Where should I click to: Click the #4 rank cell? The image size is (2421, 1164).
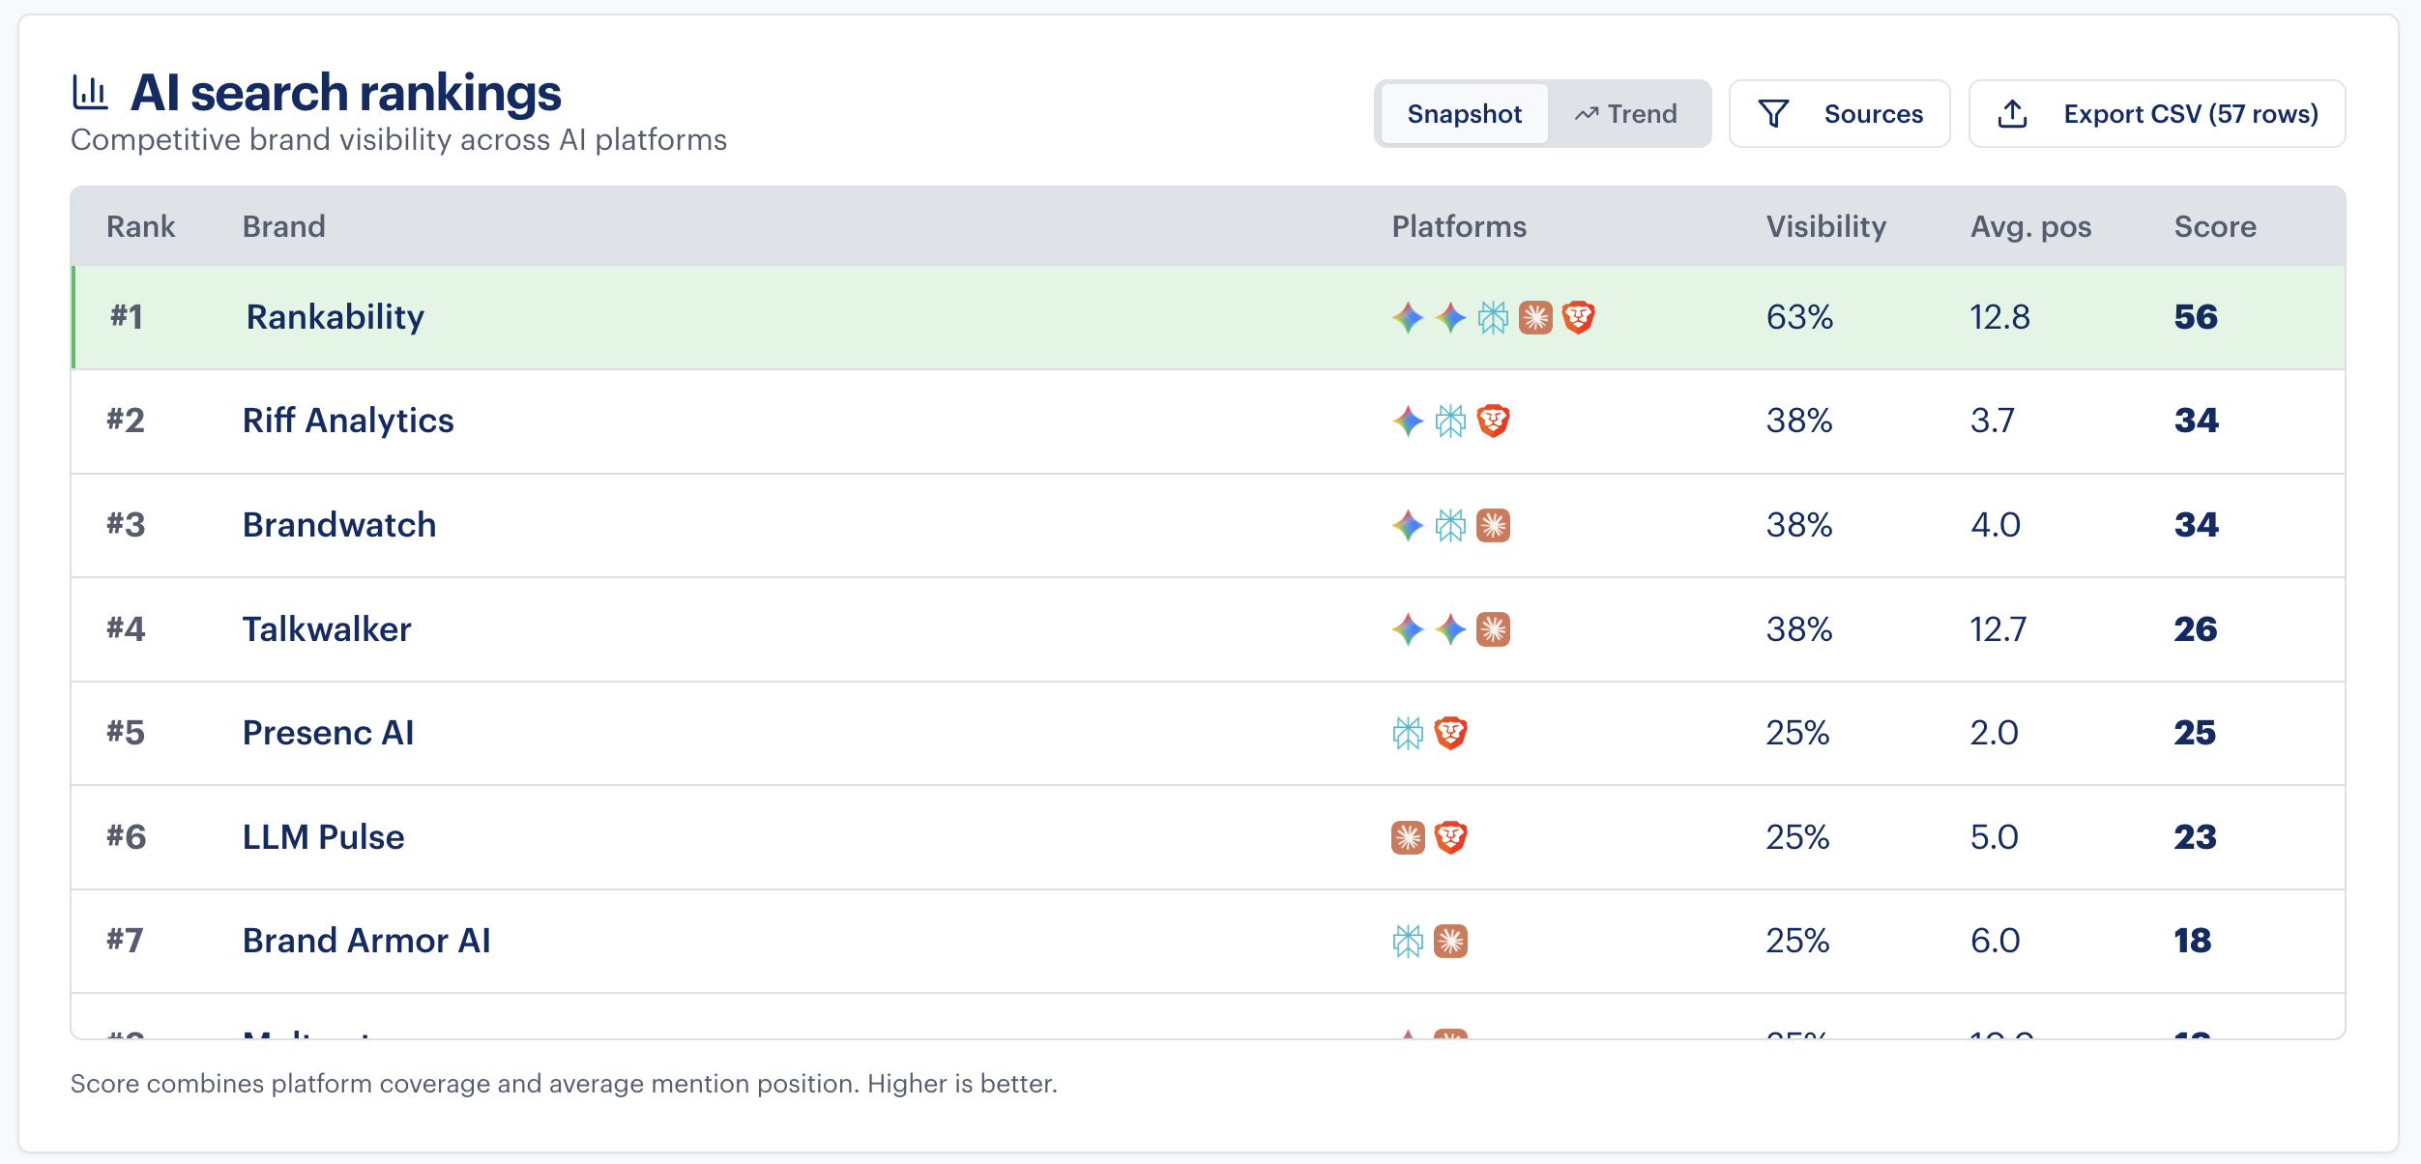click(126, 629)
